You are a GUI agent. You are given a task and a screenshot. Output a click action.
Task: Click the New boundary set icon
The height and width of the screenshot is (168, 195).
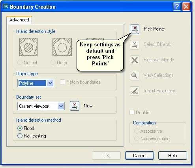(x=75, y=106)
